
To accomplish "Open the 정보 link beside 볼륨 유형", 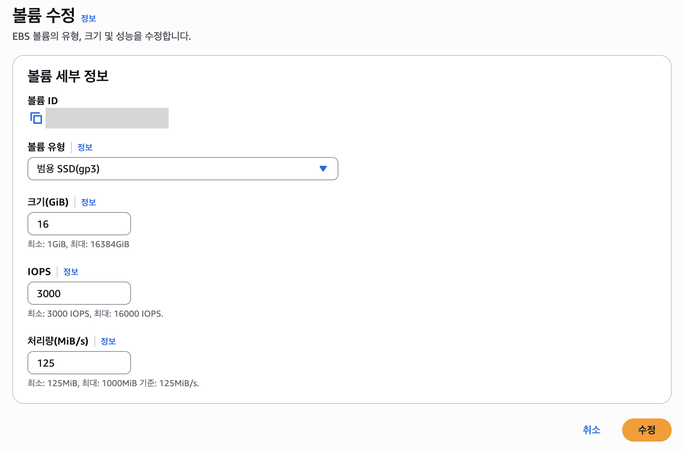I will pyautogui.click(x=85, y=147).
